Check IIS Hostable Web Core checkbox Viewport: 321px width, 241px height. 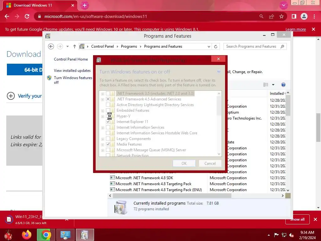[108, 133]
